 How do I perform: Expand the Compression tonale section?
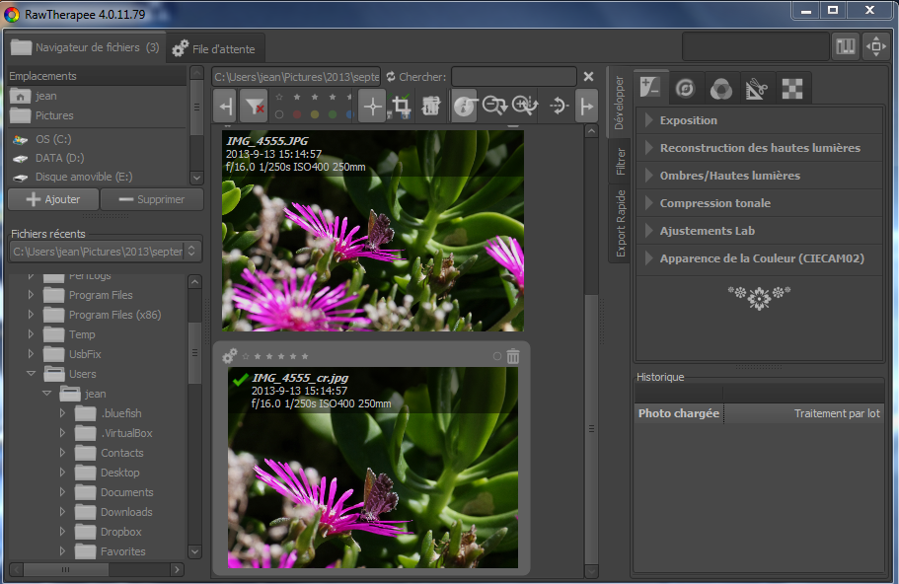[759, 203]
